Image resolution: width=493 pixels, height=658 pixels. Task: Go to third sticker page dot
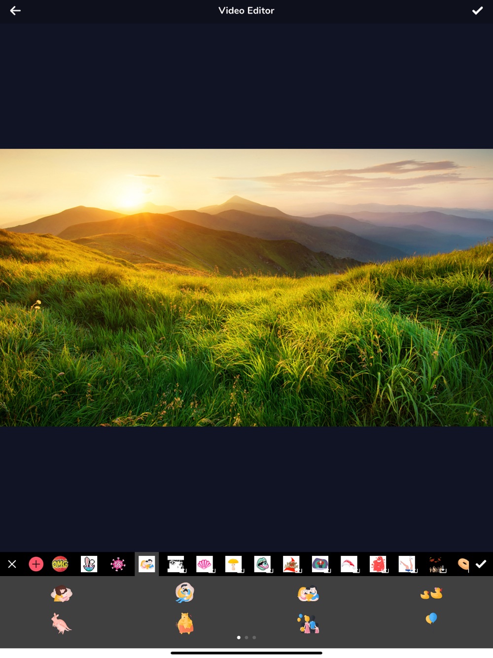click(254, 637)
